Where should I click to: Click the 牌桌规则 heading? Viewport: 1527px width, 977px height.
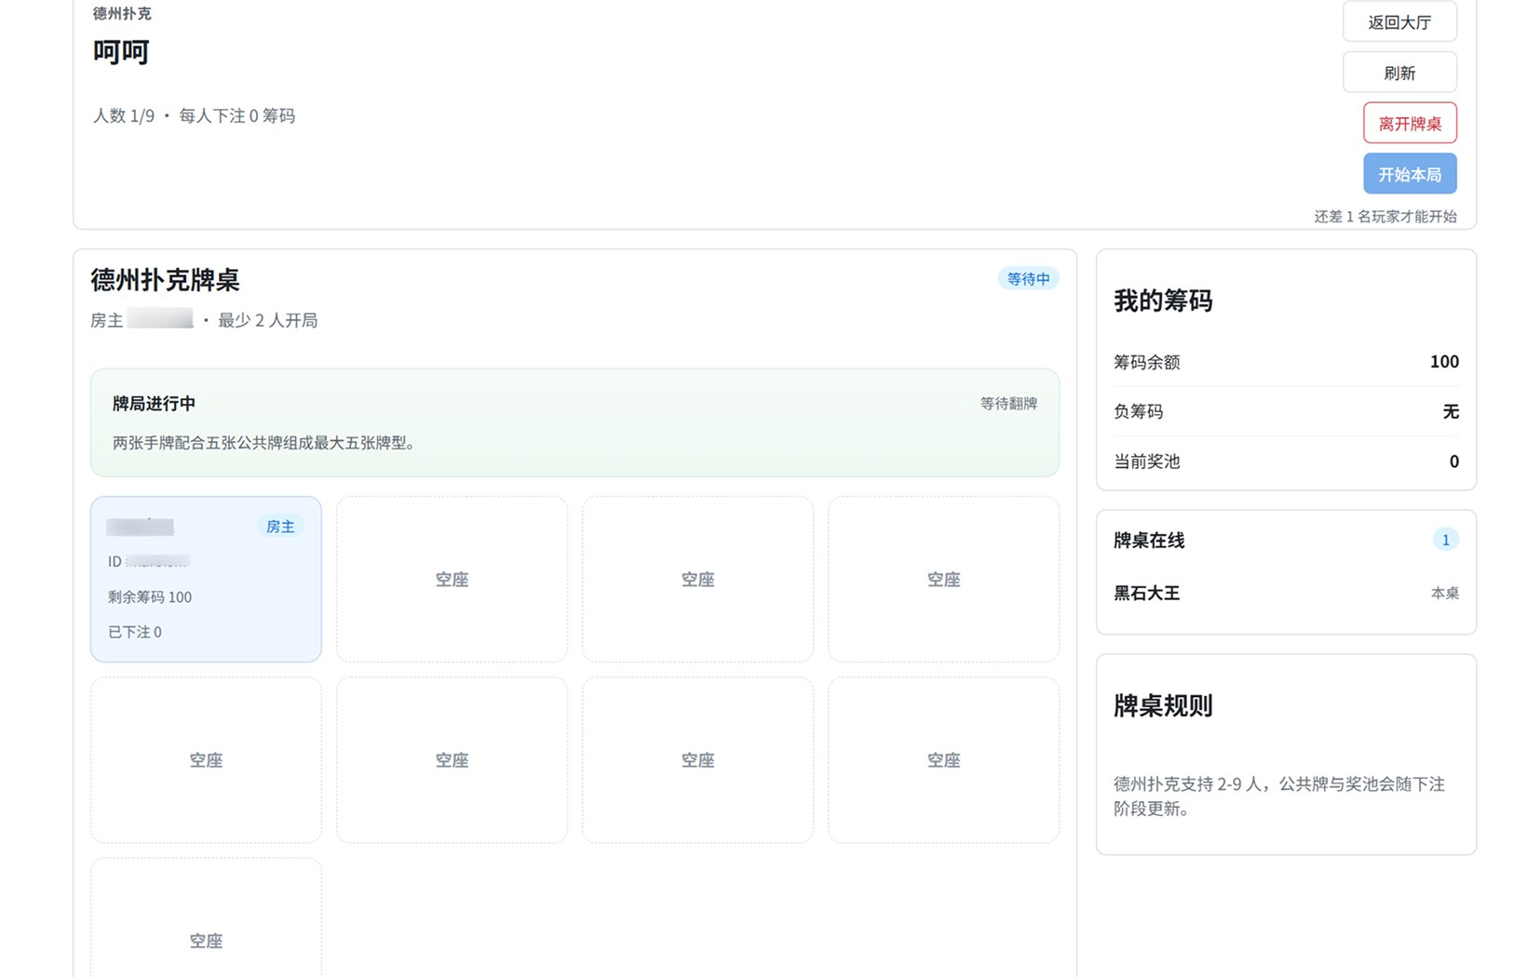click(1163, 705)
